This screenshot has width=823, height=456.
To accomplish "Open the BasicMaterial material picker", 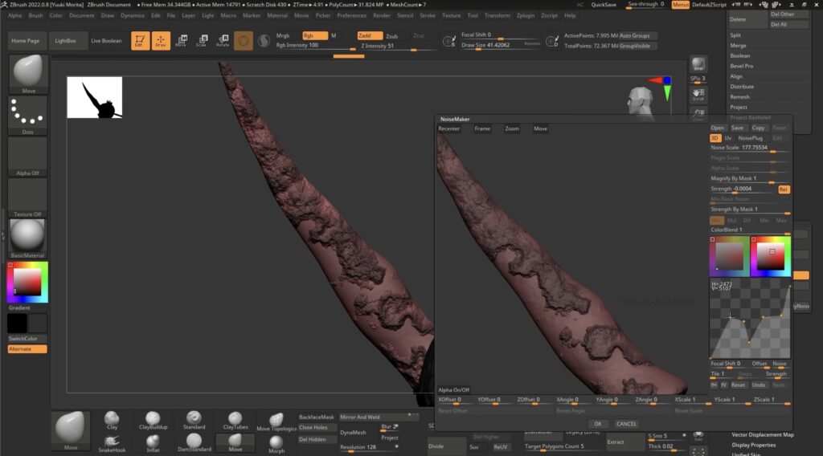I will click(27, 237).
